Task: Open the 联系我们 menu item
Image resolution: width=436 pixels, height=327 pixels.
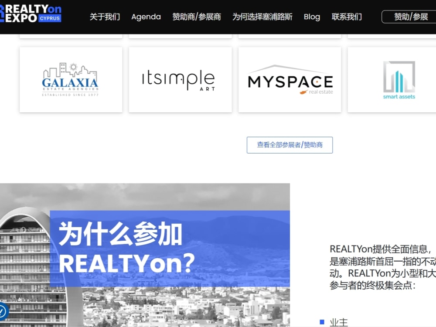Action: click(347, 17)
